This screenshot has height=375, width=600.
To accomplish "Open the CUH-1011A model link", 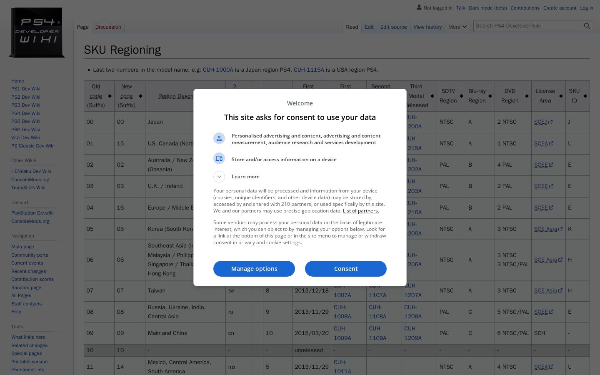I will pos(342,367).
